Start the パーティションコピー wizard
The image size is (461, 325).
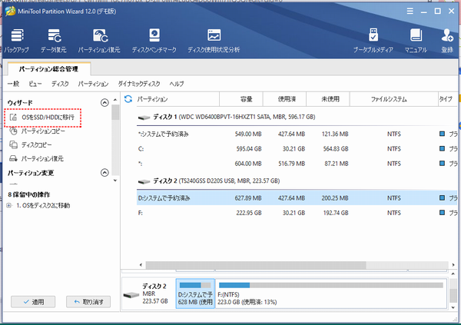(x=38, y=131)
